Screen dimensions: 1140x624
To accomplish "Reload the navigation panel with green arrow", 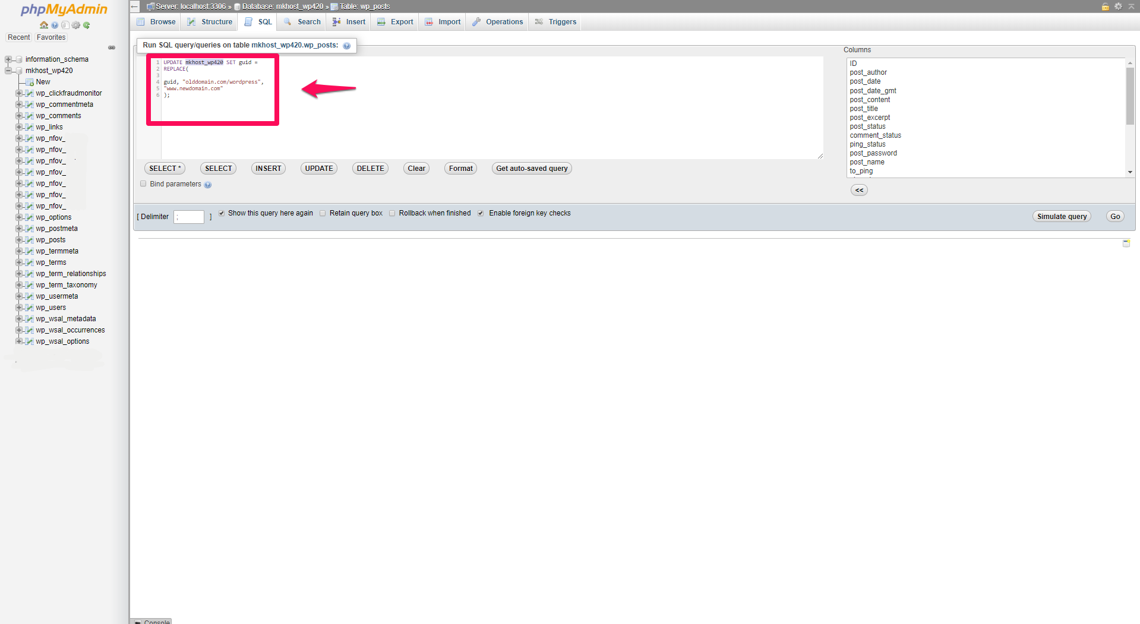I will (x=87, y=25).
